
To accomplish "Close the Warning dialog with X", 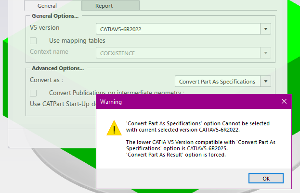I will click(x=284, y=102).
